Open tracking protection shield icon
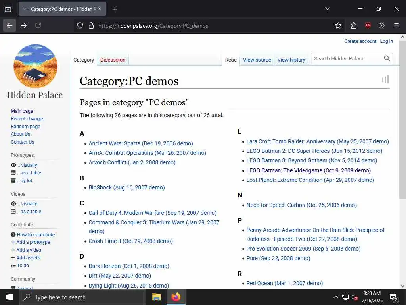Image resolution: width=406 pixels, height=305 pixels. pos(80,26)
